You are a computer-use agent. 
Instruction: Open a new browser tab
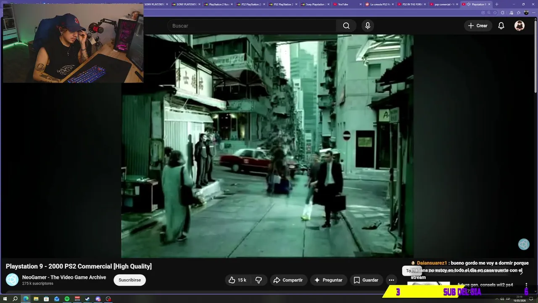(497, 4)
